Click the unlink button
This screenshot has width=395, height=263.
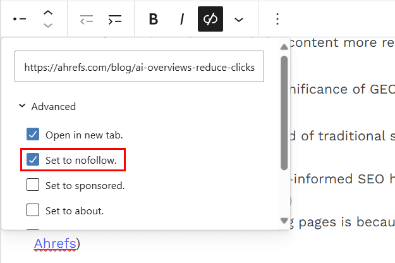[210, 19]
